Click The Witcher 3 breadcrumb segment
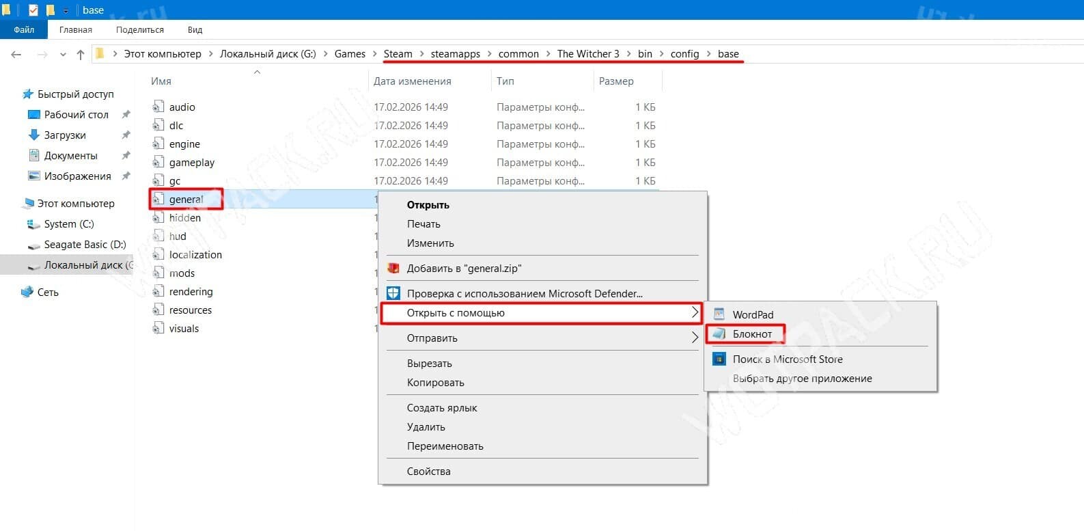The height and width of the screenshot is (531, 1084). pos(588,54)
